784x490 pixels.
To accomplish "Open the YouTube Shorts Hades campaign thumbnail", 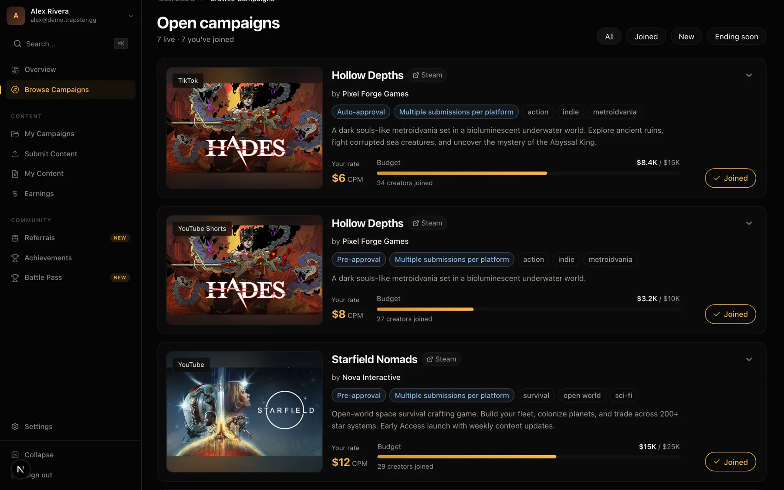I will pyautogui.click(x=244, y=270).
